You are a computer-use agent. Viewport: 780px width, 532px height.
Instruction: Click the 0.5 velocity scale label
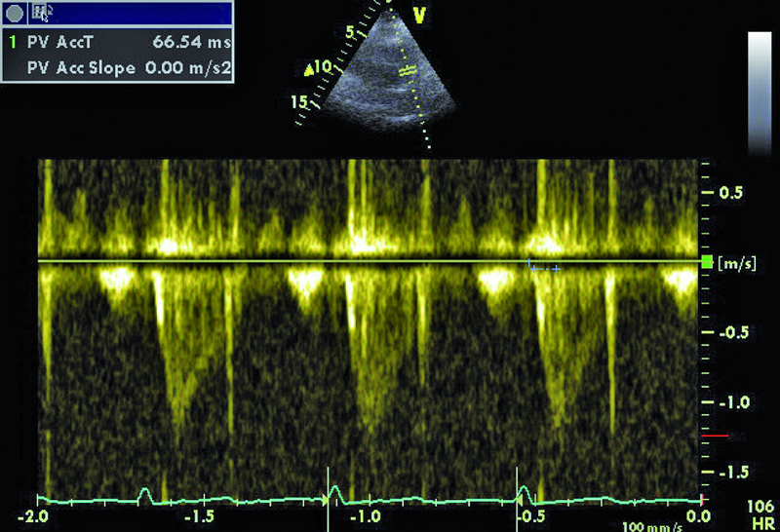tap(732, 193)
